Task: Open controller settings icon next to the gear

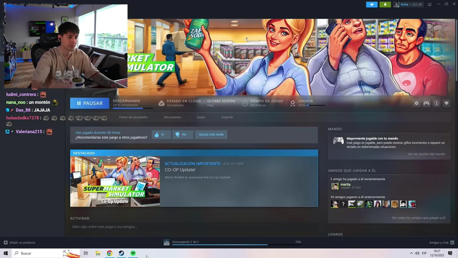Action: point(427,103)
